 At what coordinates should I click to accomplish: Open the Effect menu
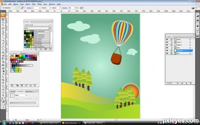point(40,4)
